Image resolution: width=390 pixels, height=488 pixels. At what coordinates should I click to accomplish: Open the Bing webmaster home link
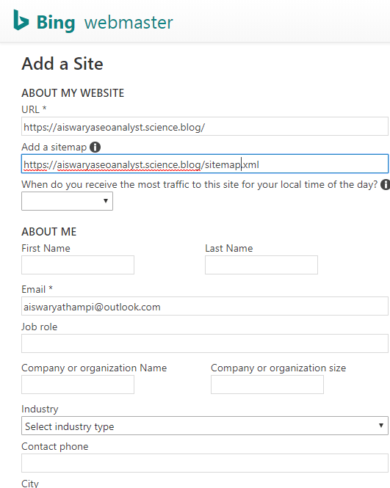(93, 21)
